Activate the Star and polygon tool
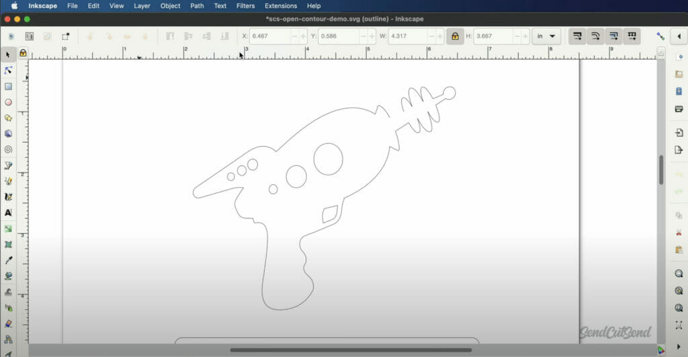This screenshot has width=688, height=357. [8, 118]
